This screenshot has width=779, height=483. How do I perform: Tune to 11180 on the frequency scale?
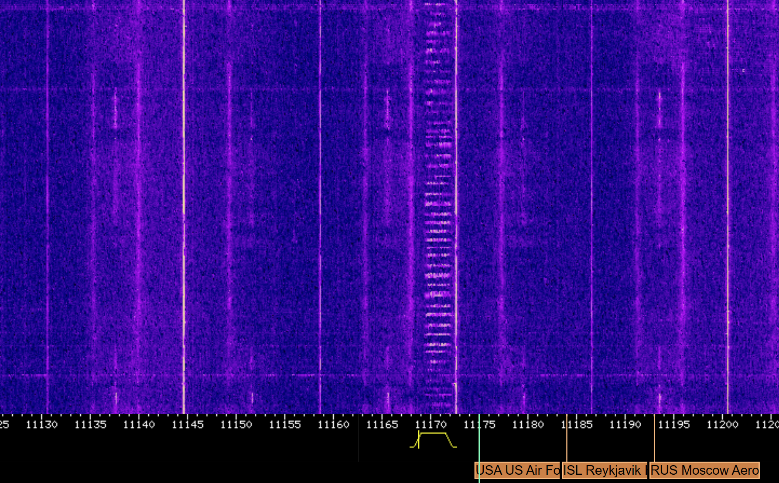[528, 424]
